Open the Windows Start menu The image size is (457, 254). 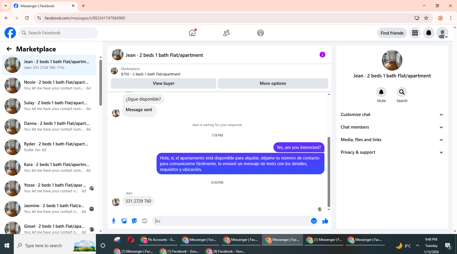(x=7, y=245)
